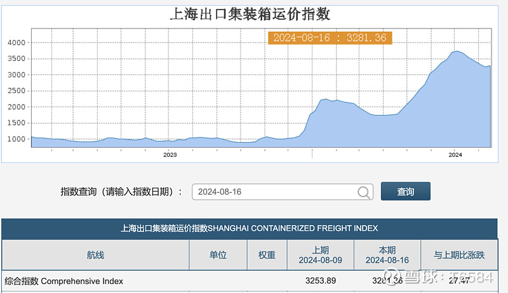The image size is (508, 293).
Task: Click the 1000 value on y-axis
Action: [17, 139]
